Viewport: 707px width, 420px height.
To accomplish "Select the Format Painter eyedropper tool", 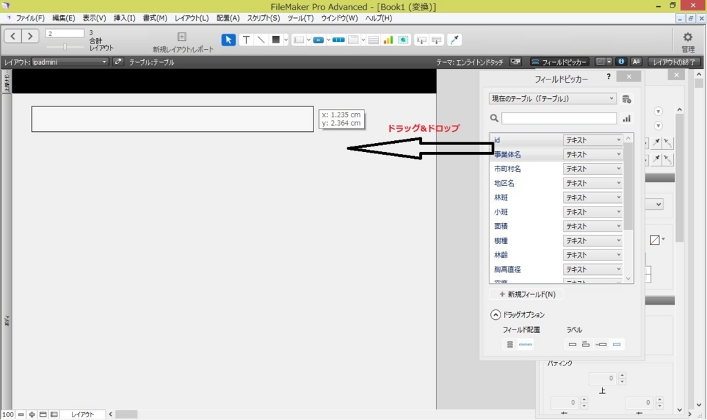I will 454,39.
